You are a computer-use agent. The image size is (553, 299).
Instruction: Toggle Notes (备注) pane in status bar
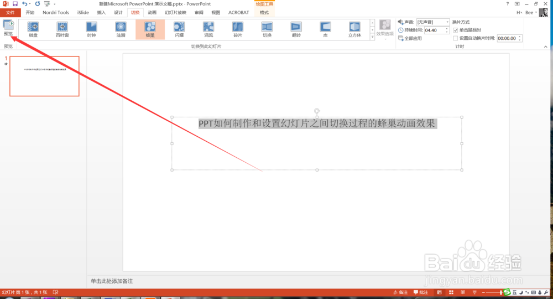(x=400, y=292)
